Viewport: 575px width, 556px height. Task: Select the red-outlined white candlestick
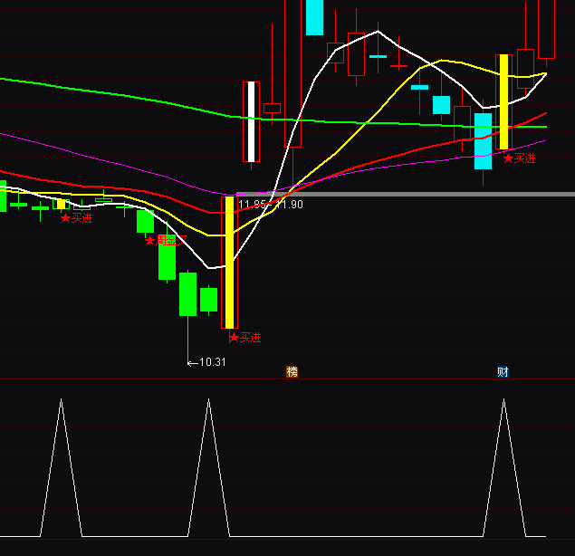pos(251,121)
